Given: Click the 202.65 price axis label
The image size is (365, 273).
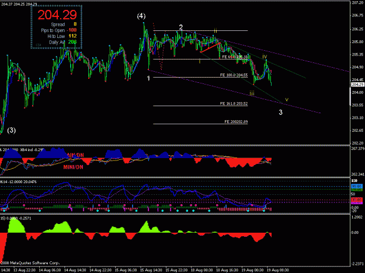Looking at the screenshot, I should click(x=358, y=131).
